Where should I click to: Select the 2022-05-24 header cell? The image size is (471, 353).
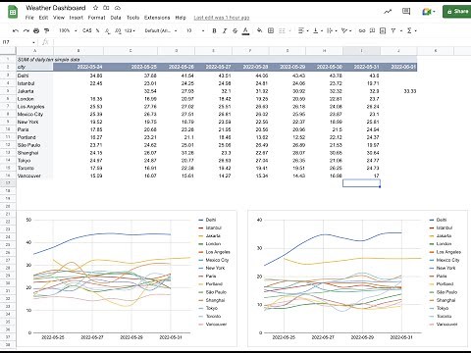click(78, 67)
